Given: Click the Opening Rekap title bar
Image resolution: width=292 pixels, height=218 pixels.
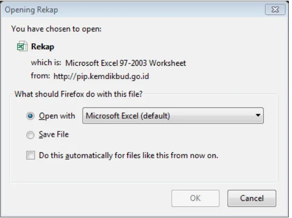Looking at the screenshot, I should coord(130,10).
